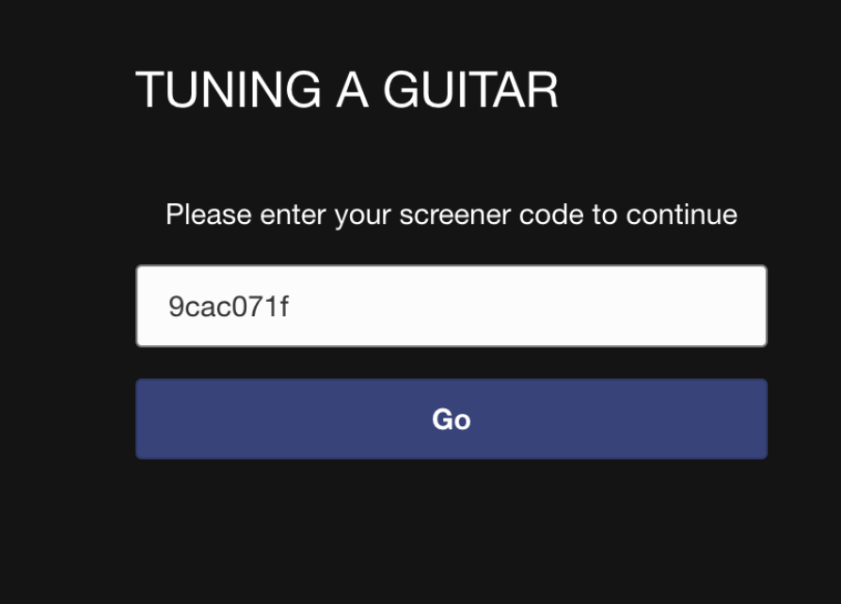Viewport: 841px width, 604px height.
Task: Click the TUNING A GUITAR heading
Action: point(347,90)
